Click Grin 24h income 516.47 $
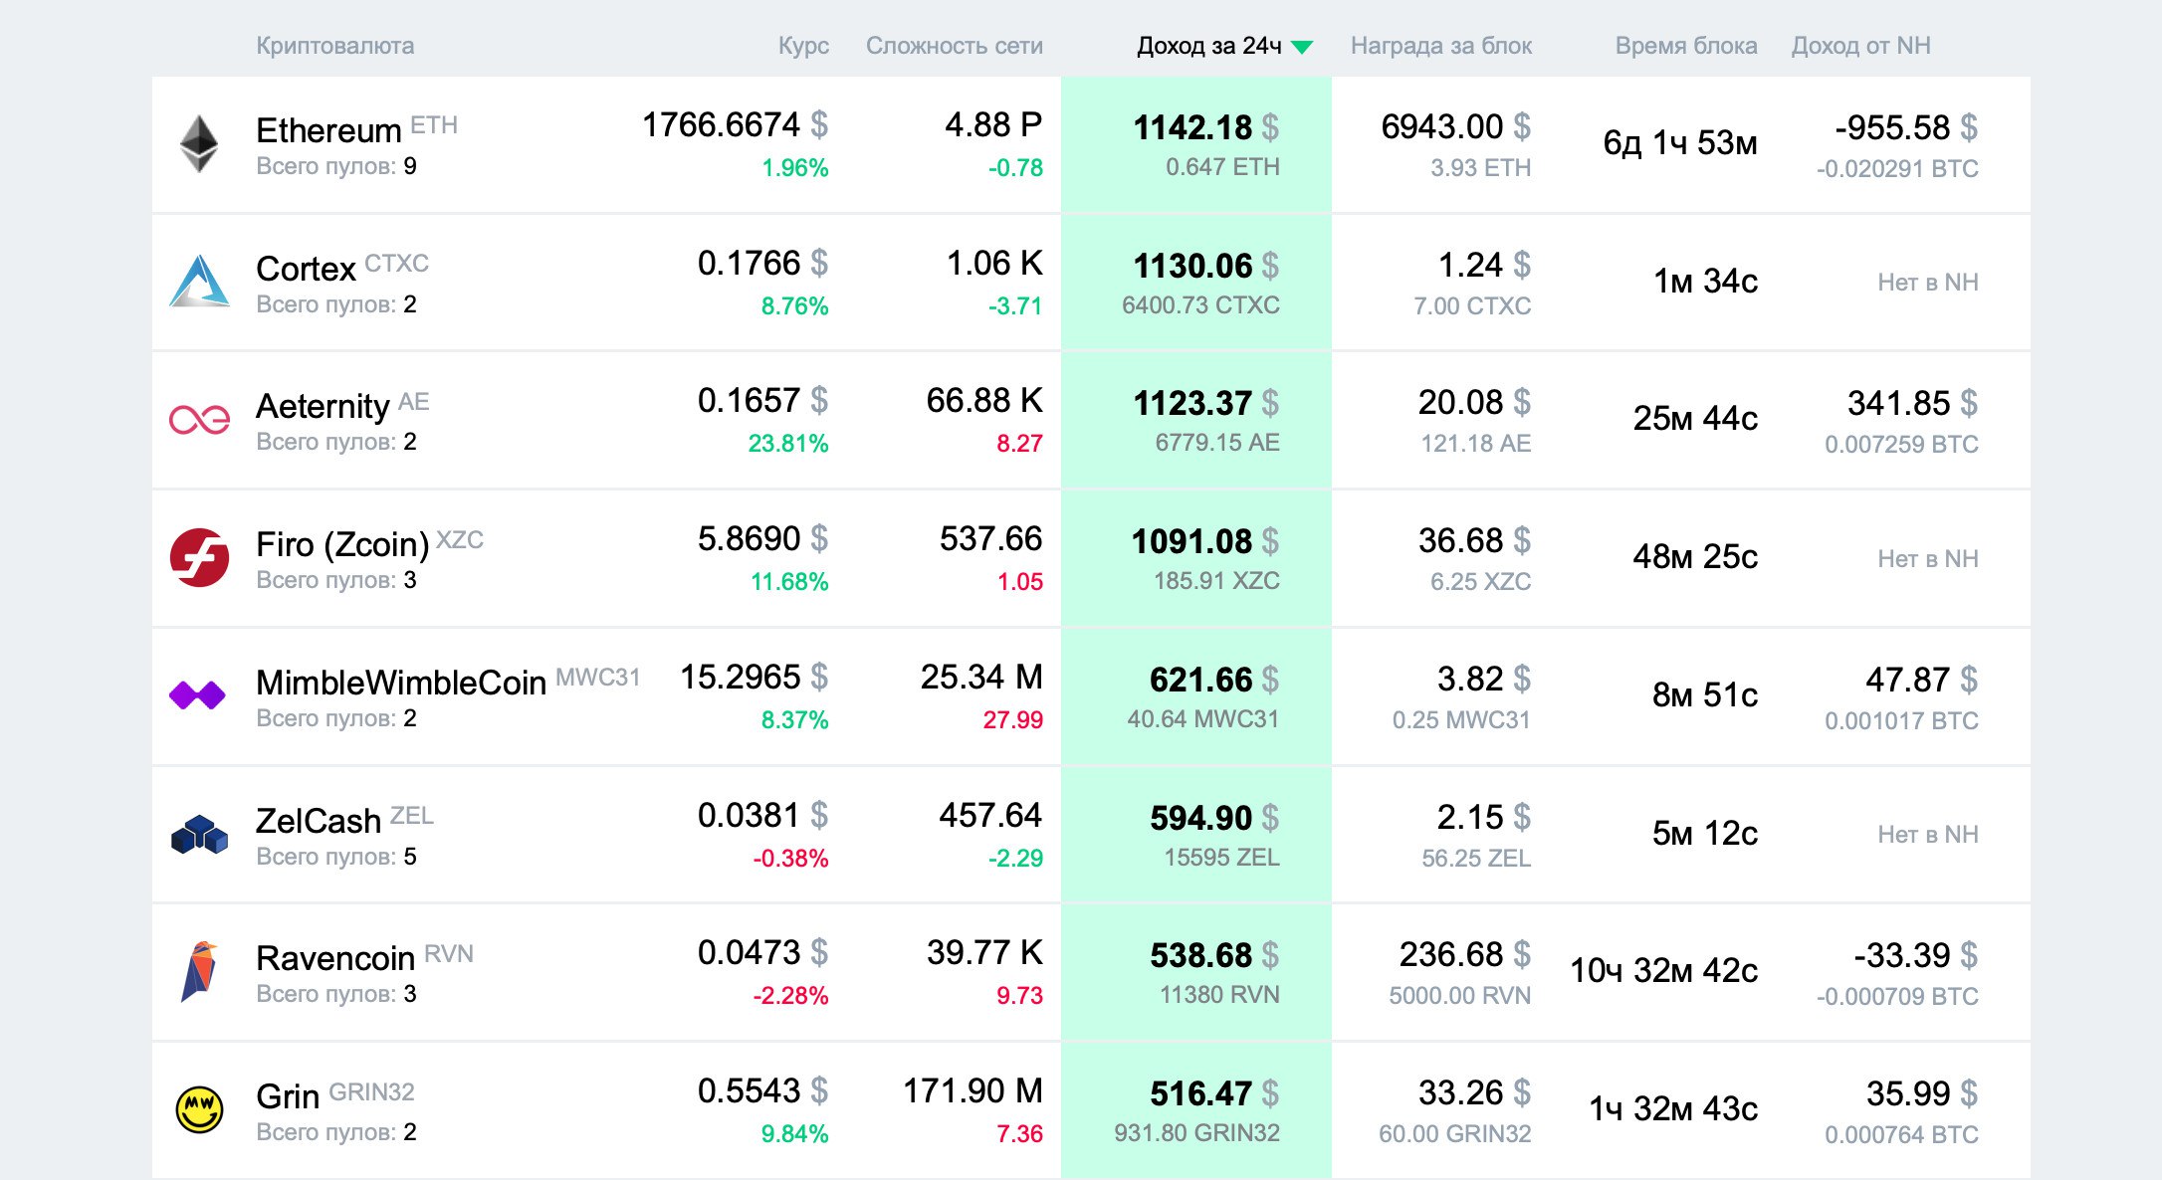This screenshot has width=2162, height=1180. point(1213,1093)
